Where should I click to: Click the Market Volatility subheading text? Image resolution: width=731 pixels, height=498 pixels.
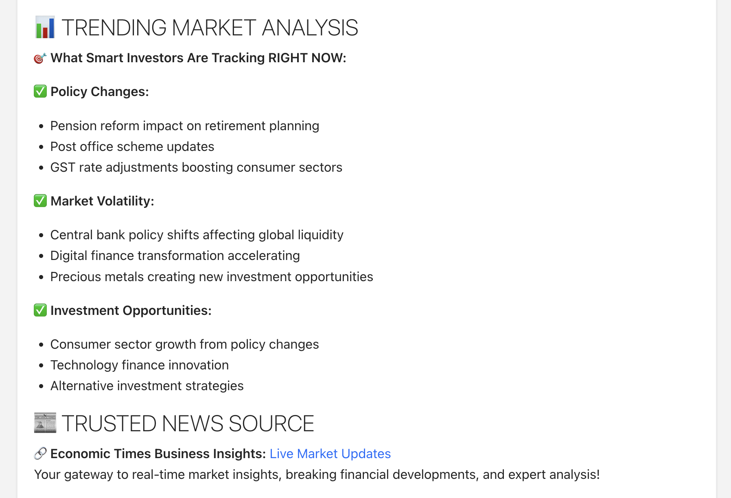pyautogui.click(x=102, y=201)
